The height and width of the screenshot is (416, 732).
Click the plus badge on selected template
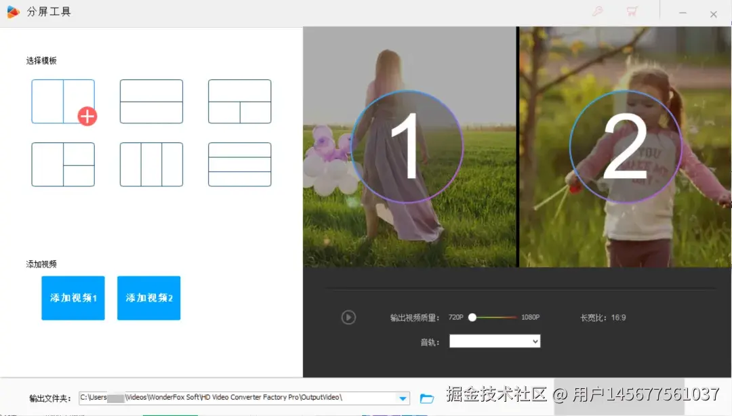pos(87,116)
